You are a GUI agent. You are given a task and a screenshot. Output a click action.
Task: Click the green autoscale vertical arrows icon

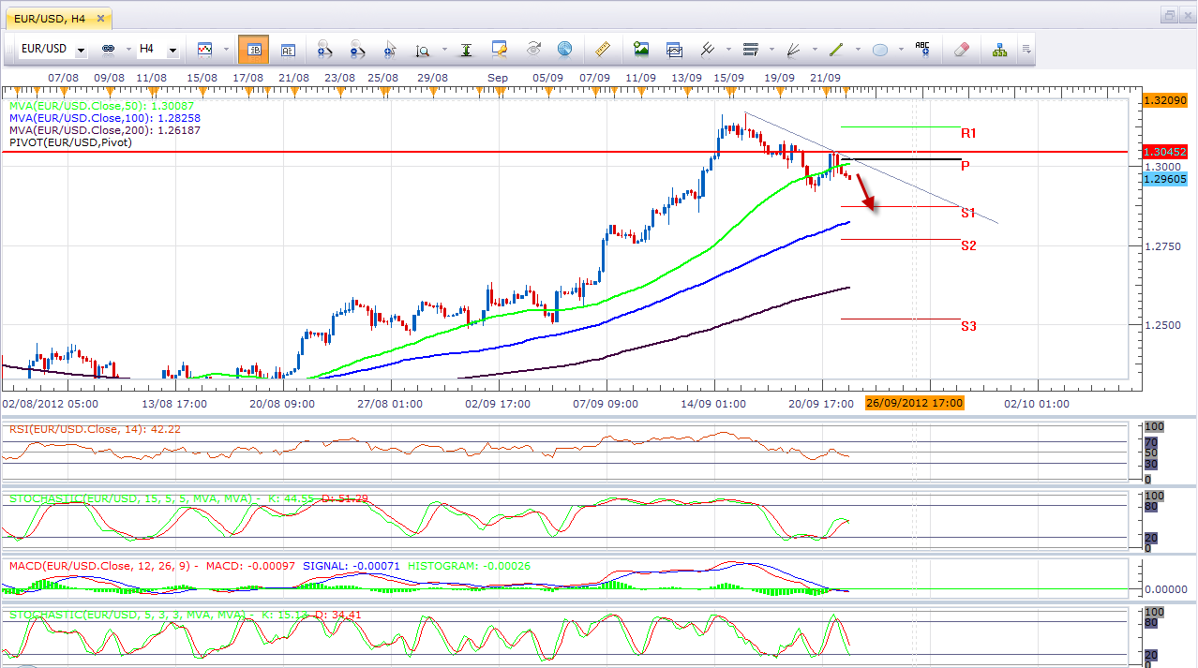(x=466, y=49)
